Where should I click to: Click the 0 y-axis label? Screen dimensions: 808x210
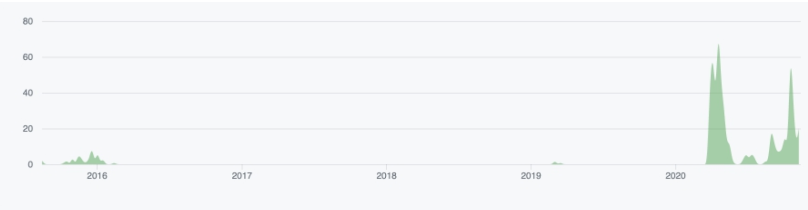pyautogui.click(x=31, y=164)
